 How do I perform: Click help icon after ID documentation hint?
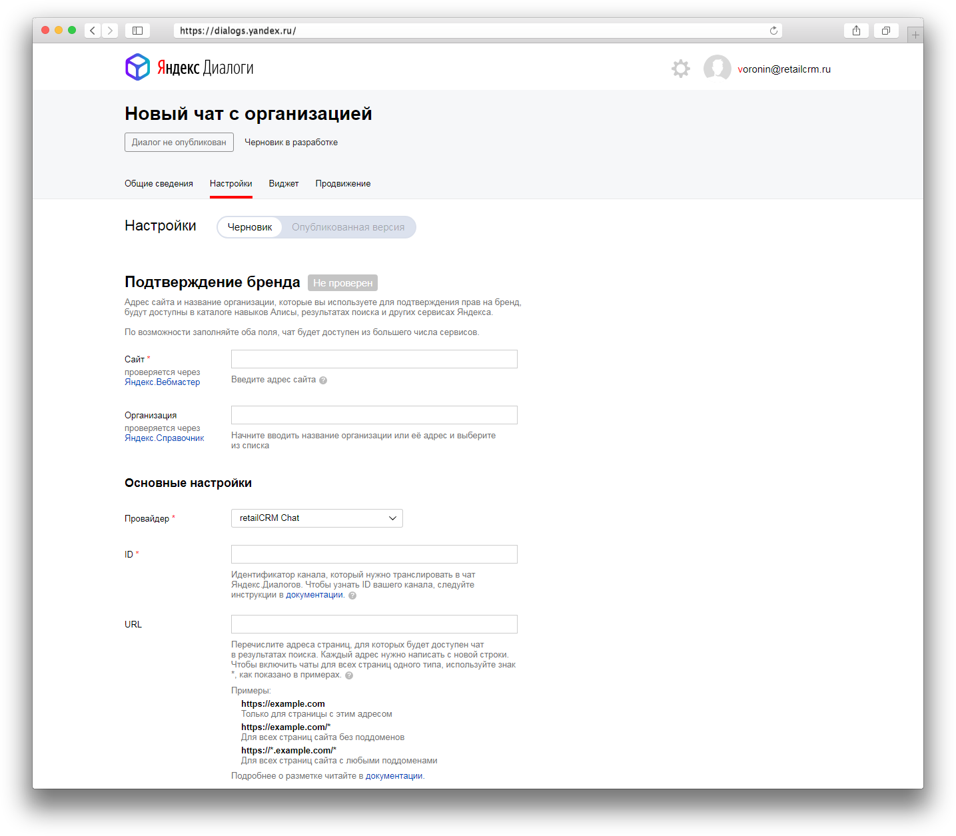pos(352,596)
